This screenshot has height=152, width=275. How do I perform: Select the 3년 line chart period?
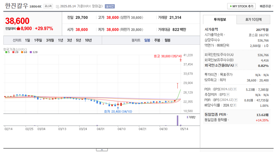[69, 40]
